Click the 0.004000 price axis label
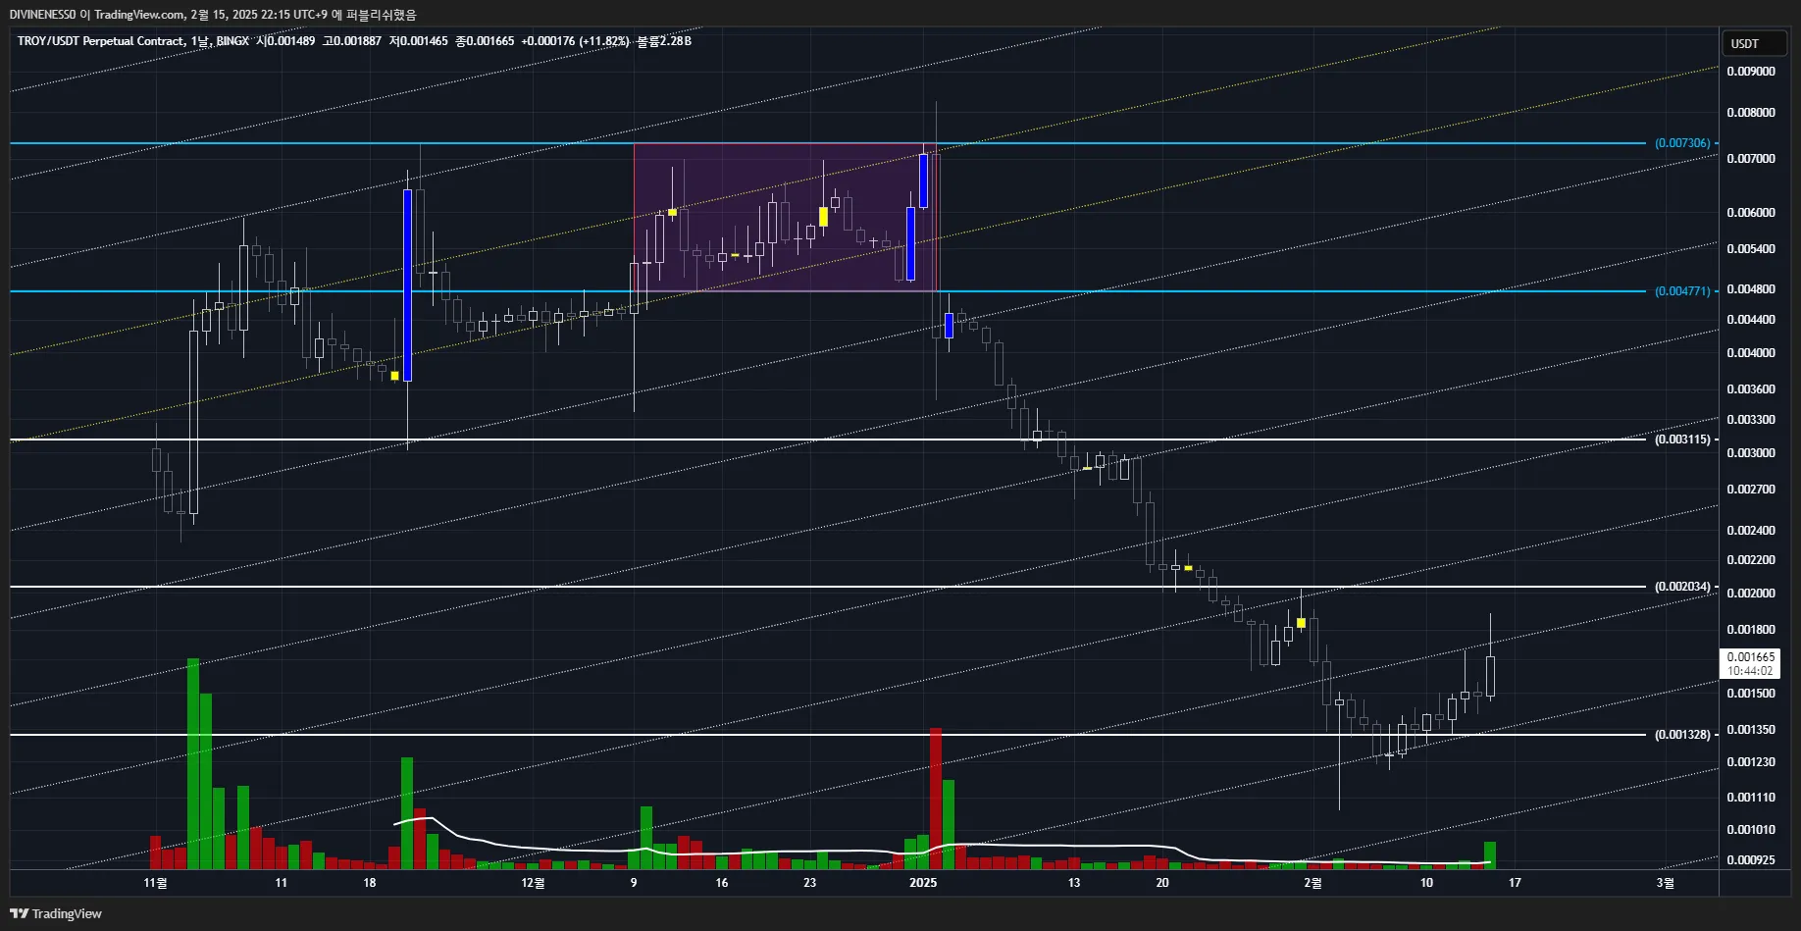Image resolution: width=1801 pixels, height=931 pixels. click(1751, 353)
